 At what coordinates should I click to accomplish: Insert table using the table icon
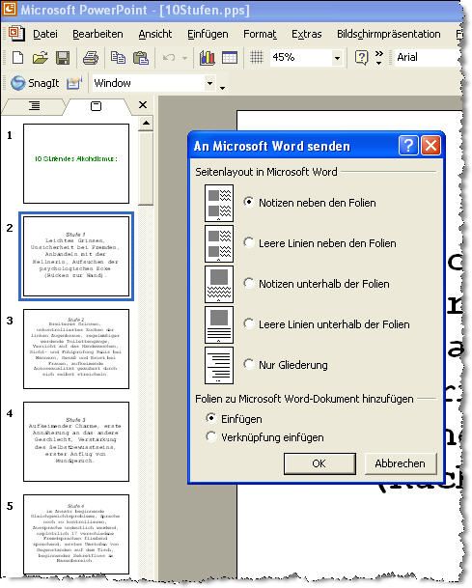tap(230, 58)
